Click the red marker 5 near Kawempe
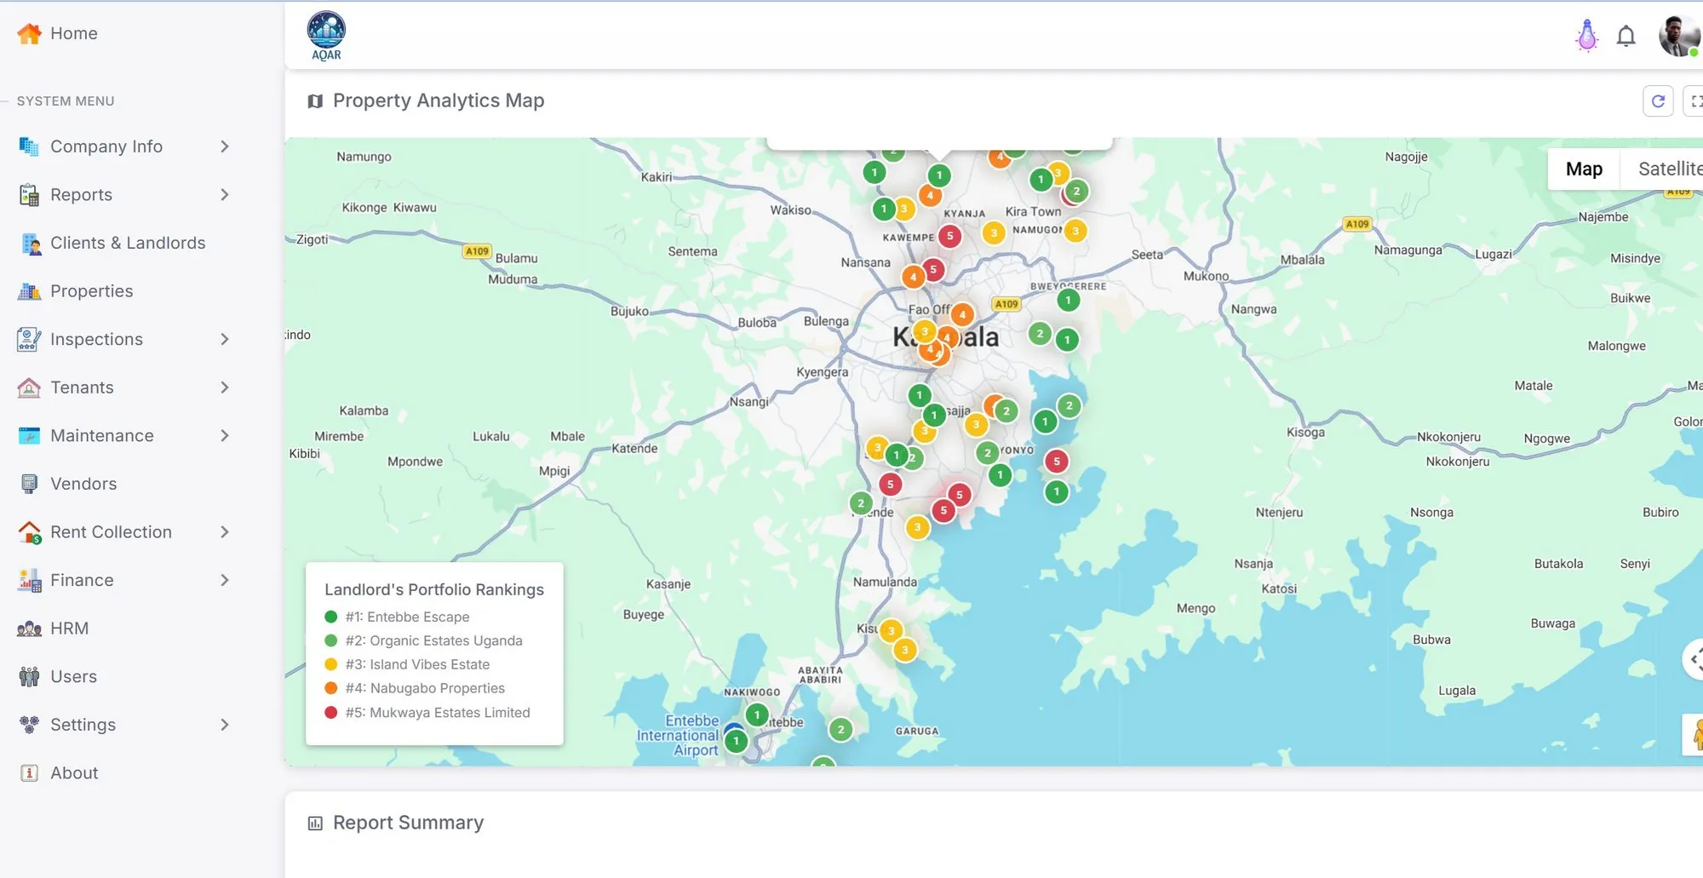 (x=949, y=237)
